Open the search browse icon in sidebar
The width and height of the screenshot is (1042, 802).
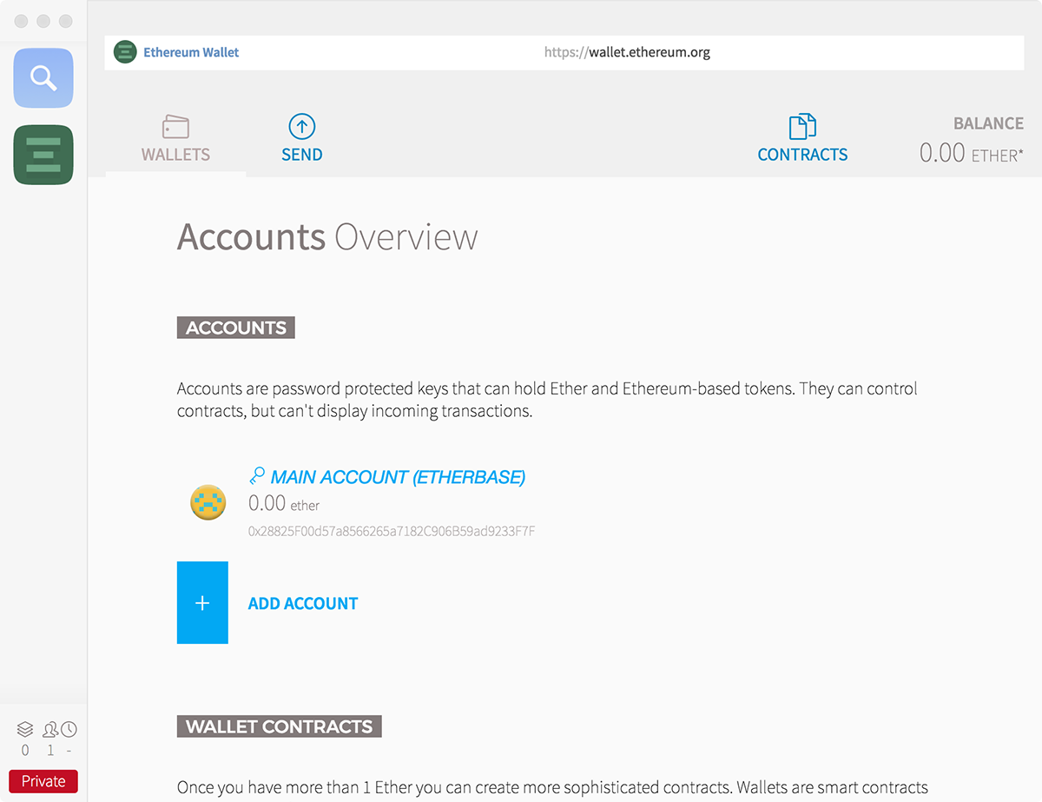click(x=43, y=78)
